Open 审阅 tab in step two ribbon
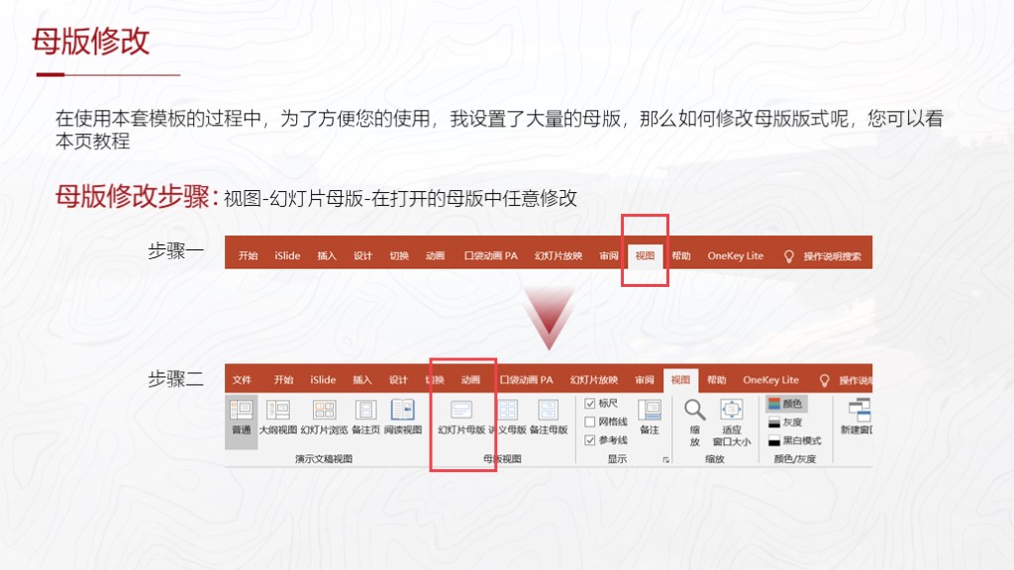 pyautogui.click(x=644, y=380)
